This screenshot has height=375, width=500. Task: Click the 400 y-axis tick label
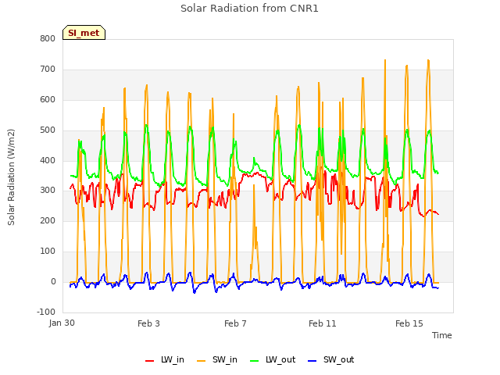pos(48,160)
